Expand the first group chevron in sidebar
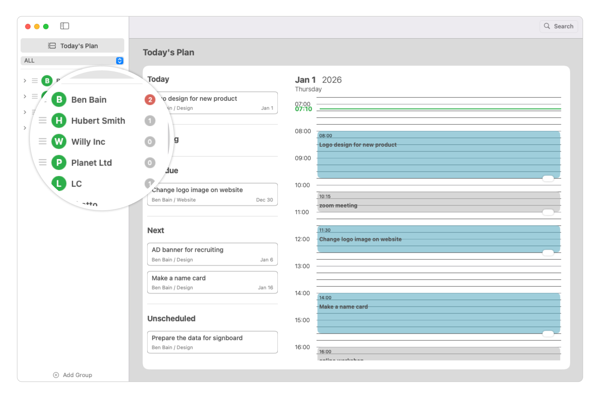The width and height of the screenshot is (600, 398). click(25, 81)
